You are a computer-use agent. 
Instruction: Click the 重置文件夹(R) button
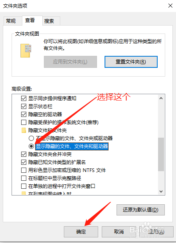point(131,62)
